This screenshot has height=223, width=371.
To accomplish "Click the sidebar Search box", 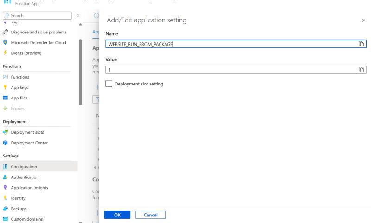I will 37,15.
